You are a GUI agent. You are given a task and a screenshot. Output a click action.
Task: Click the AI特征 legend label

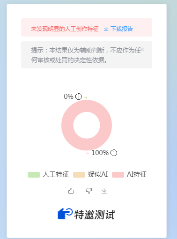point(137,174)
